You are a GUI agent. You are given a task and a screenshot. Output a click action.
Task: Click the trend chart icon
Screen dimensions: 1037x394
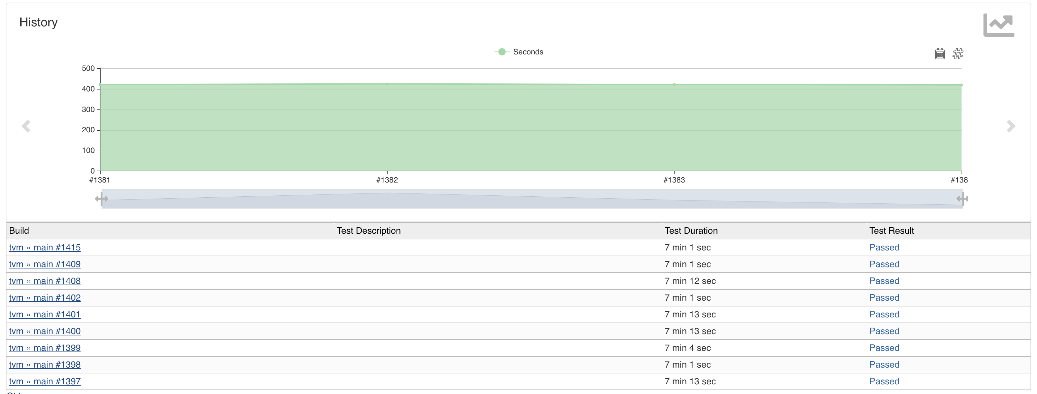tap(998, 25)
